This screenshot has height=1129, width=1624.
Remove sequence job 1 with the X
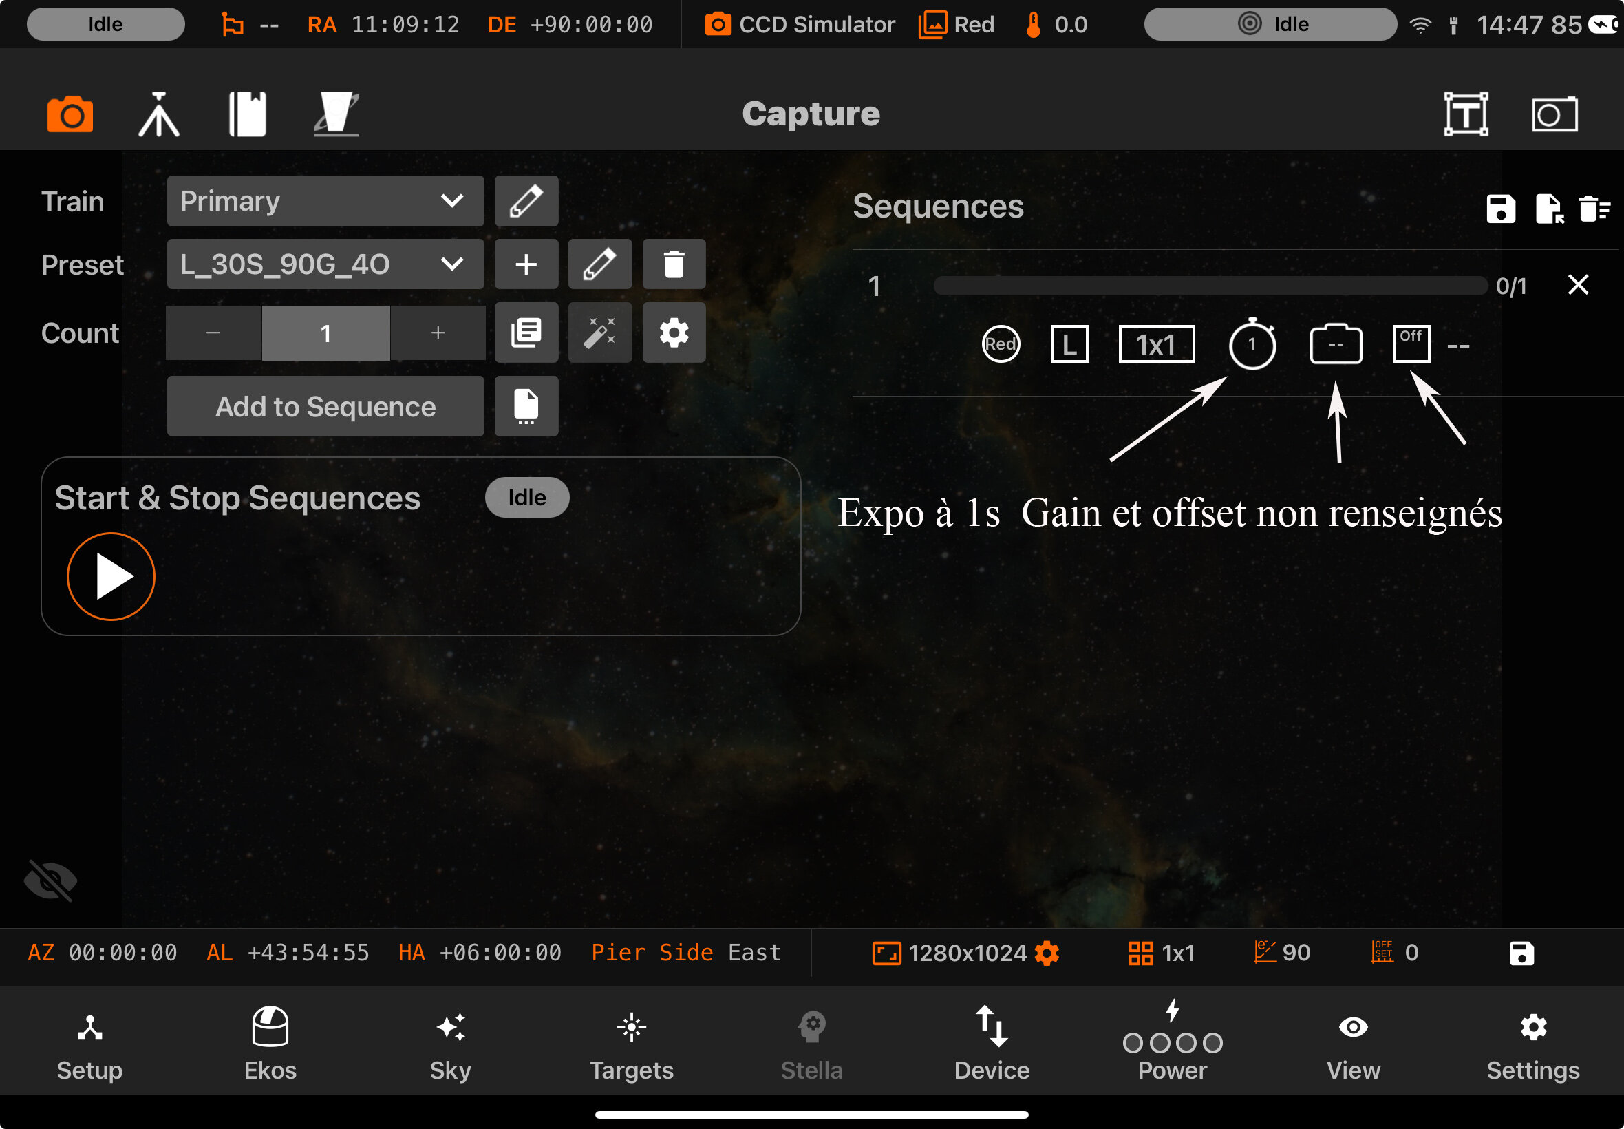(1578, 284)
